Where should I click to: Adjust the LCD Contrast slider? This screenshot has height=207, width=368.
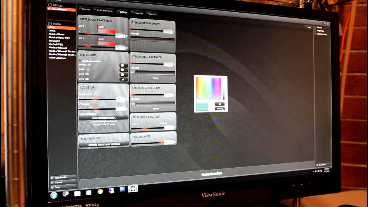(97, 109)
